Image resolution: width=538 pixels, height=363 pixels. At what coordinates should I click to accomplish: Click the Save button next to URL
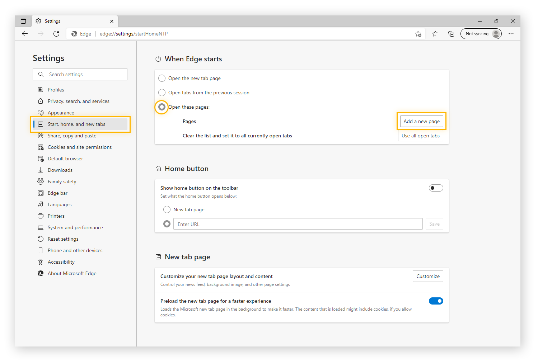(434, 224)
